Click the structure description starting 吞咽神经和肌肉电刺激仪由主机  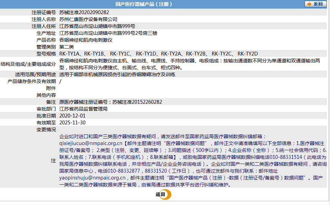[x=190, y=64]
